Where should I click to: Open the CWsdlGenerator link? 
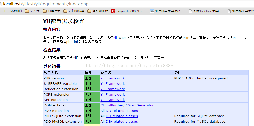click(140, 105)
